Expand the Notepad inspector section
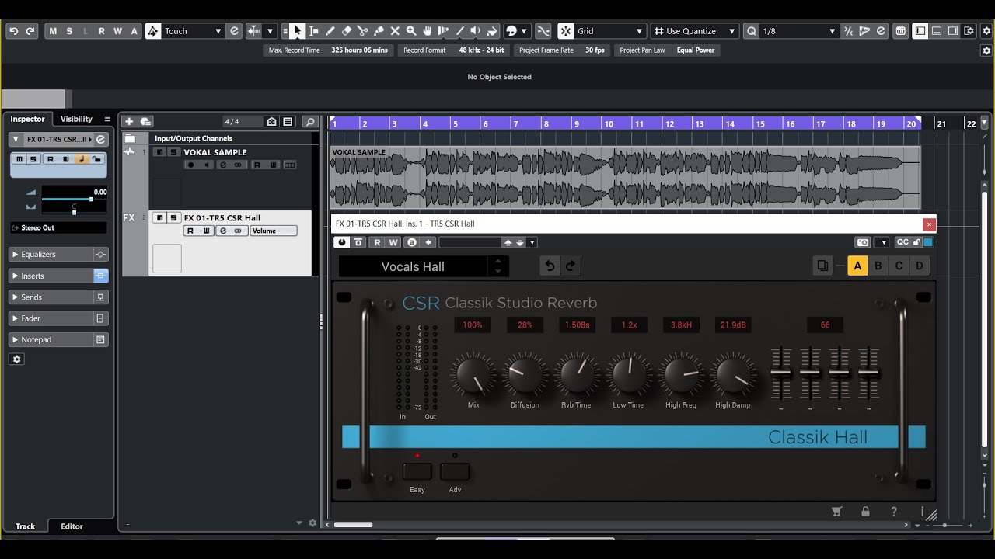Image resolution: width=995 pixels, height=559 pixels. 52,339
